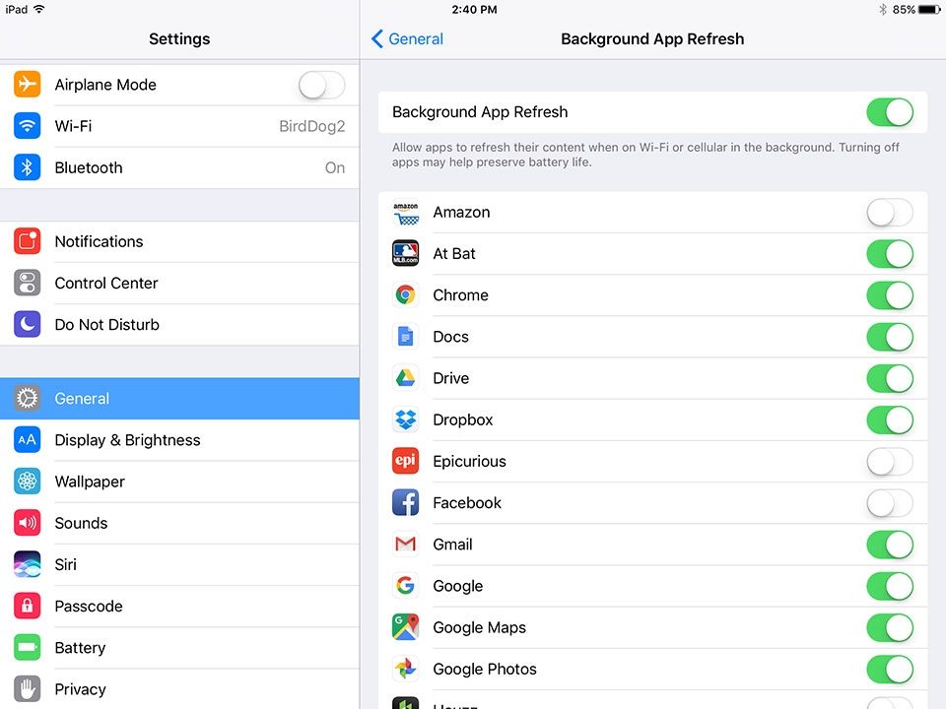The height and width of the screenshot is (709, 946).
Task: Toggle Chrome background refresh off
Action: point(890,295)
